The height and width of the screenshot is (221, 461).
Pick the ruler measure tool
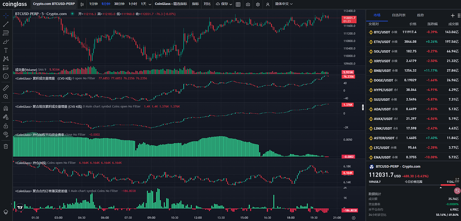pyautogui.click(x=6, y=88)
